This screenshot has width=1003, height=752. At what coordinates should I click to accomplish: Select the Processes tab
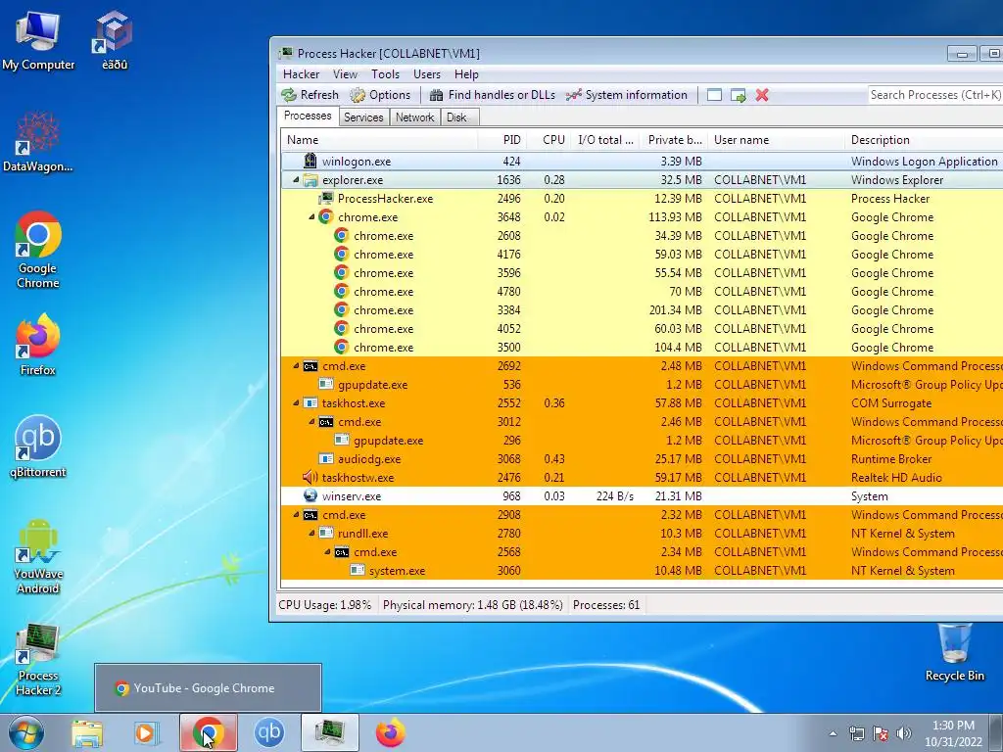pos(308,116)
